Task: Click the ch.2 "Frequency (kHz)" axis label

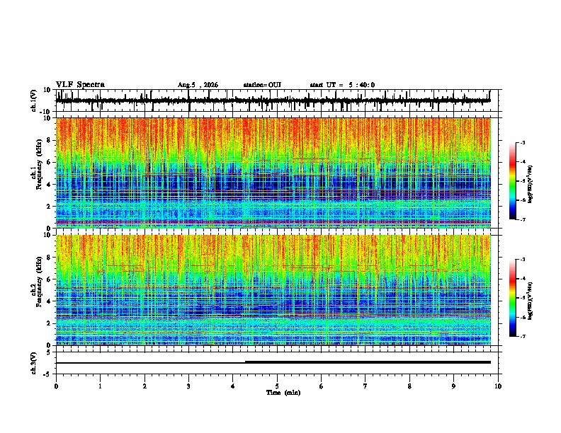Action: click(x=40, y=282)
